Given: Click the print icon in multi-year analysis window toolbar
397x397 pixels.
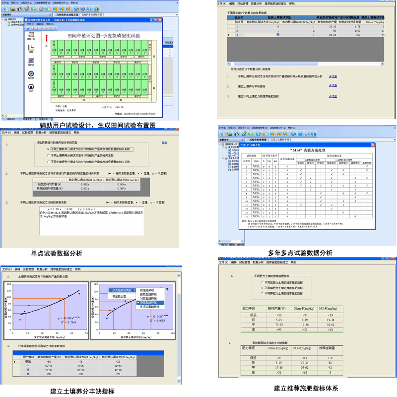Looking at the screenshot, I should click(237, 134).
